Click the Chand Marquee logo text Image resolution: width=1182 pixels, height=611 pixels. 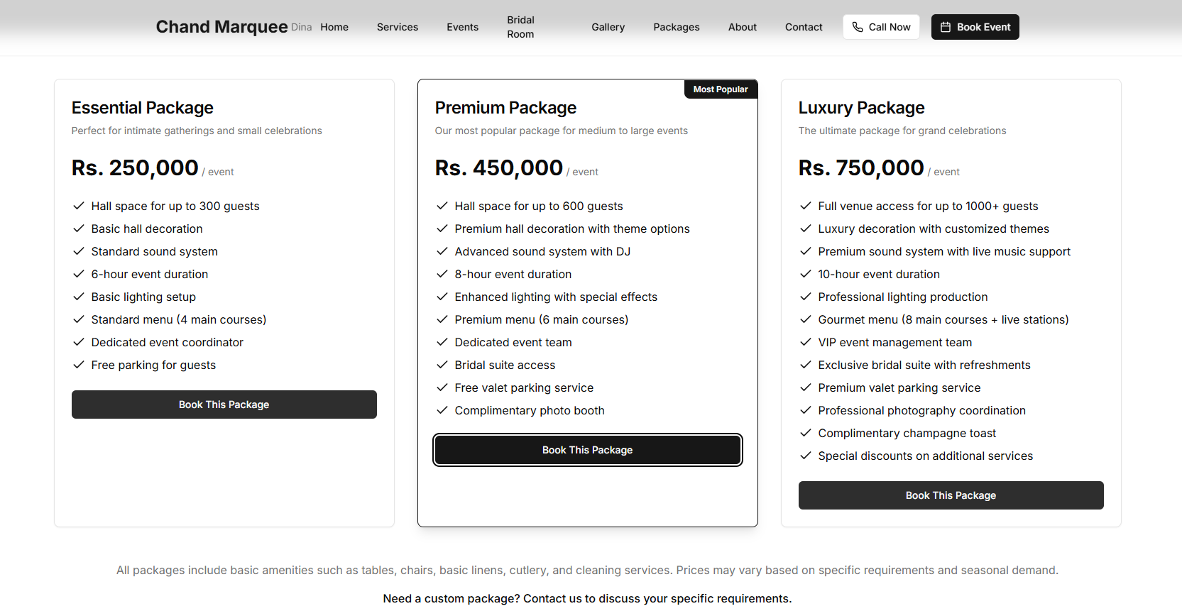(x=221, y=26)
